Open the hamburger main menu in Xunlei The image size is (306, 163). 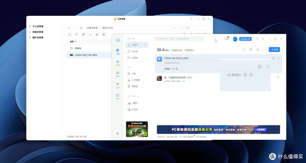pos(263,39)
